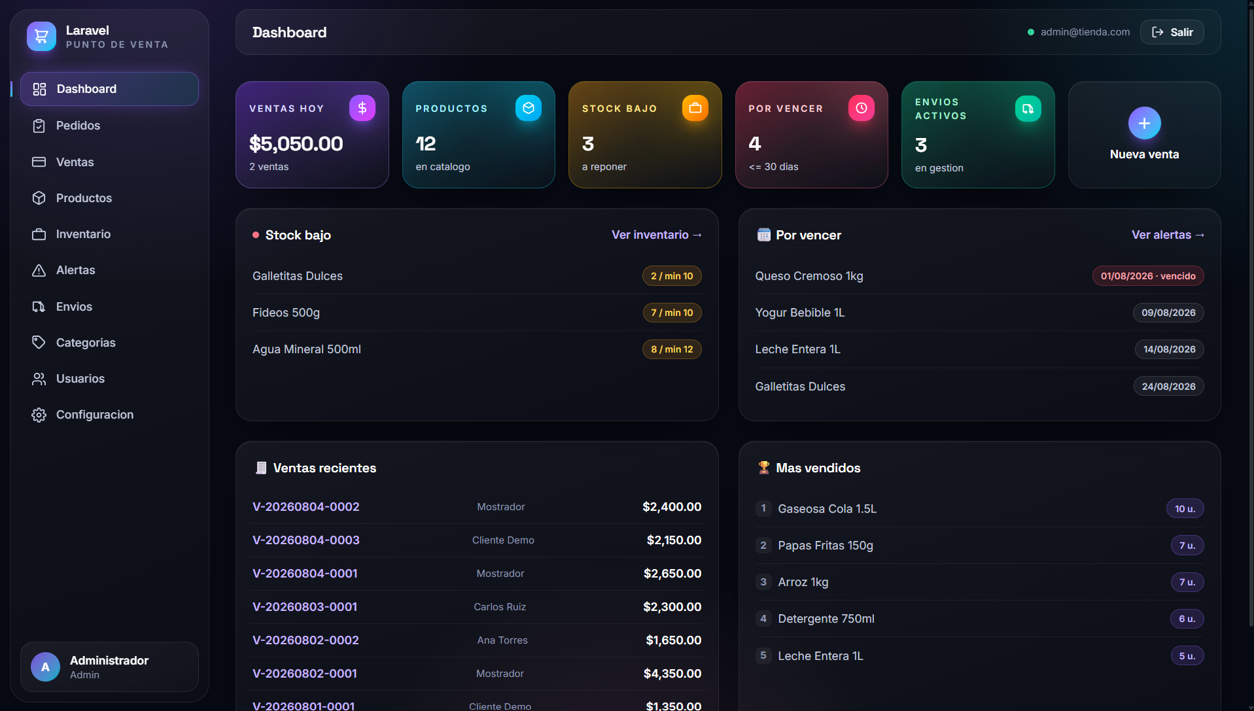This screenshot has width=1254, height=711.
Task: Open sale V-20260803-0001
Action: [305, 607]
